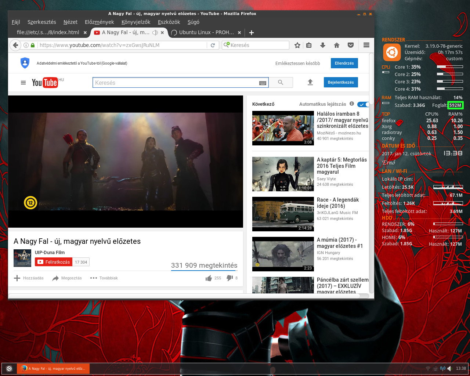Open the Hozzáadás add-to menu

coord(29,278)
